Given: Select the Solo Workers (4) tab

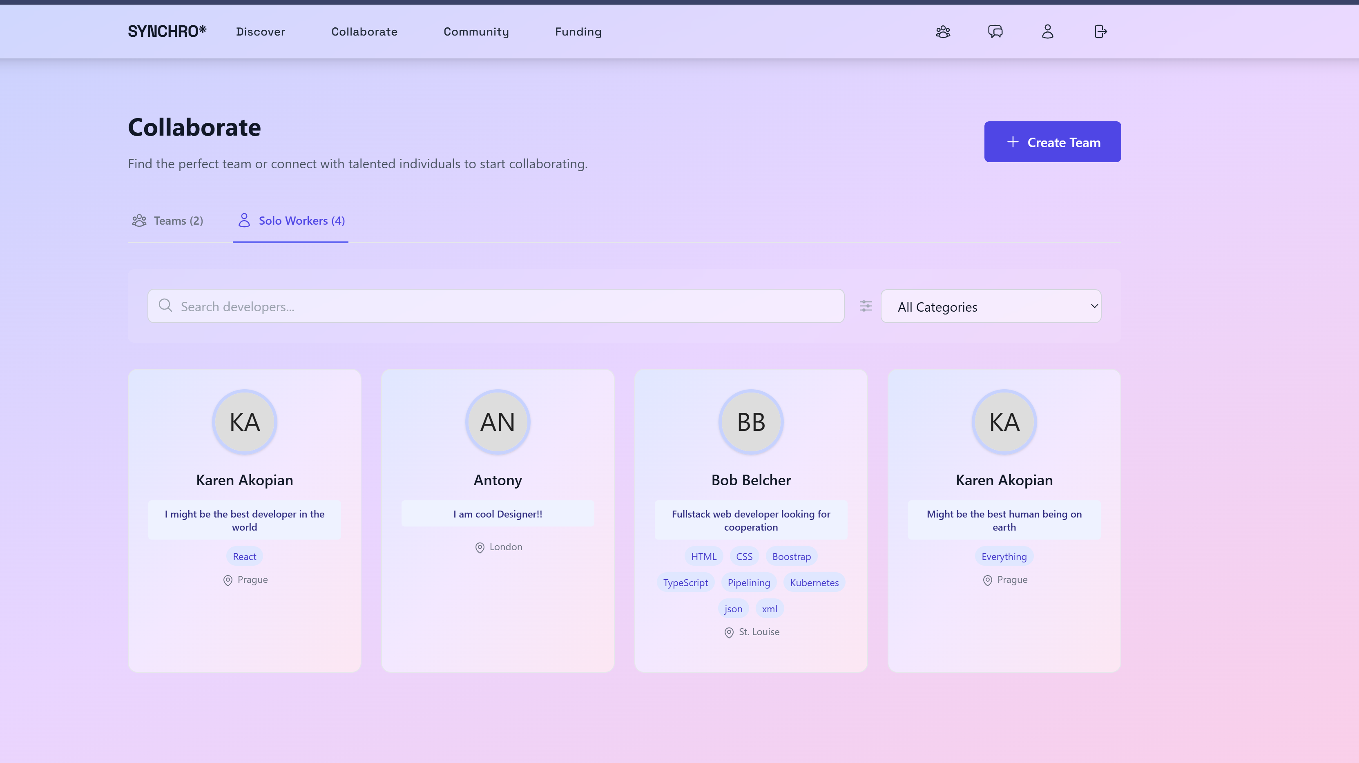Looking at the screenshot, I should tap(291, 221).
